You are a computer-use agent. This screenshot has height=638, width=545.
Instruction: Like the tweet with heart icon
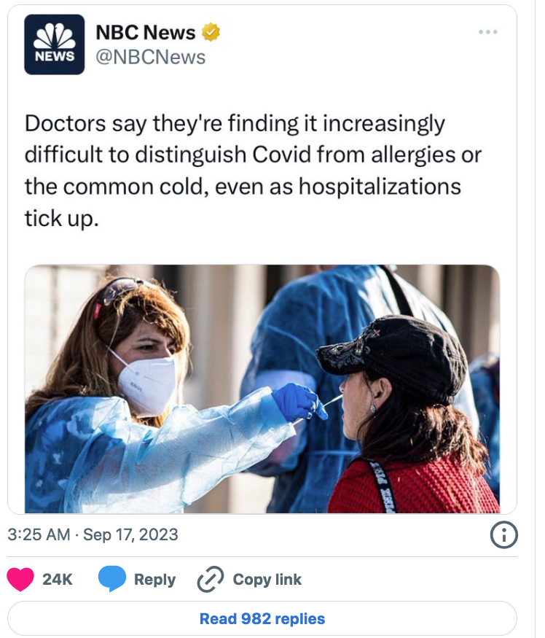[x=20, y=579]
